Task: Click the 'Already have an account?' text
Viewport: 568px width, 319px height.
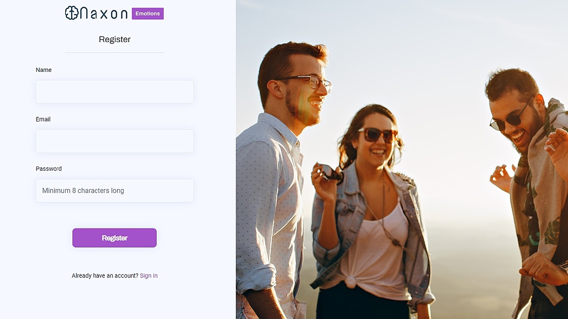Action: (105, 275)
